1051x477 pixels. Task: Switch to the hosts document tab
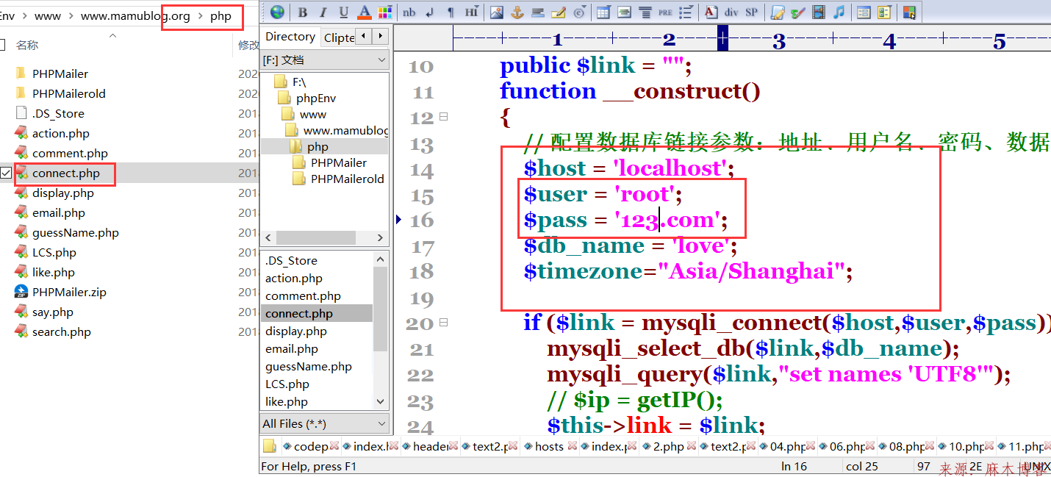(x=549, y=446)
